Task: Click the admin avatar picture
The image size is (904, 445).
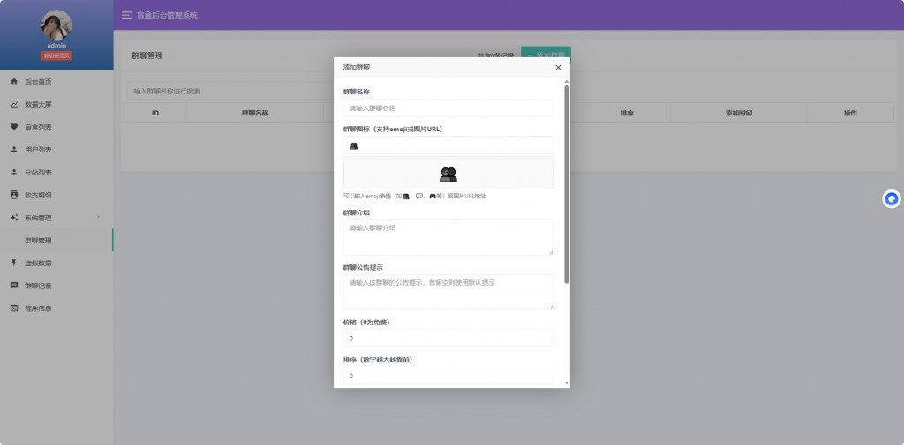Action: coord(56,25)
